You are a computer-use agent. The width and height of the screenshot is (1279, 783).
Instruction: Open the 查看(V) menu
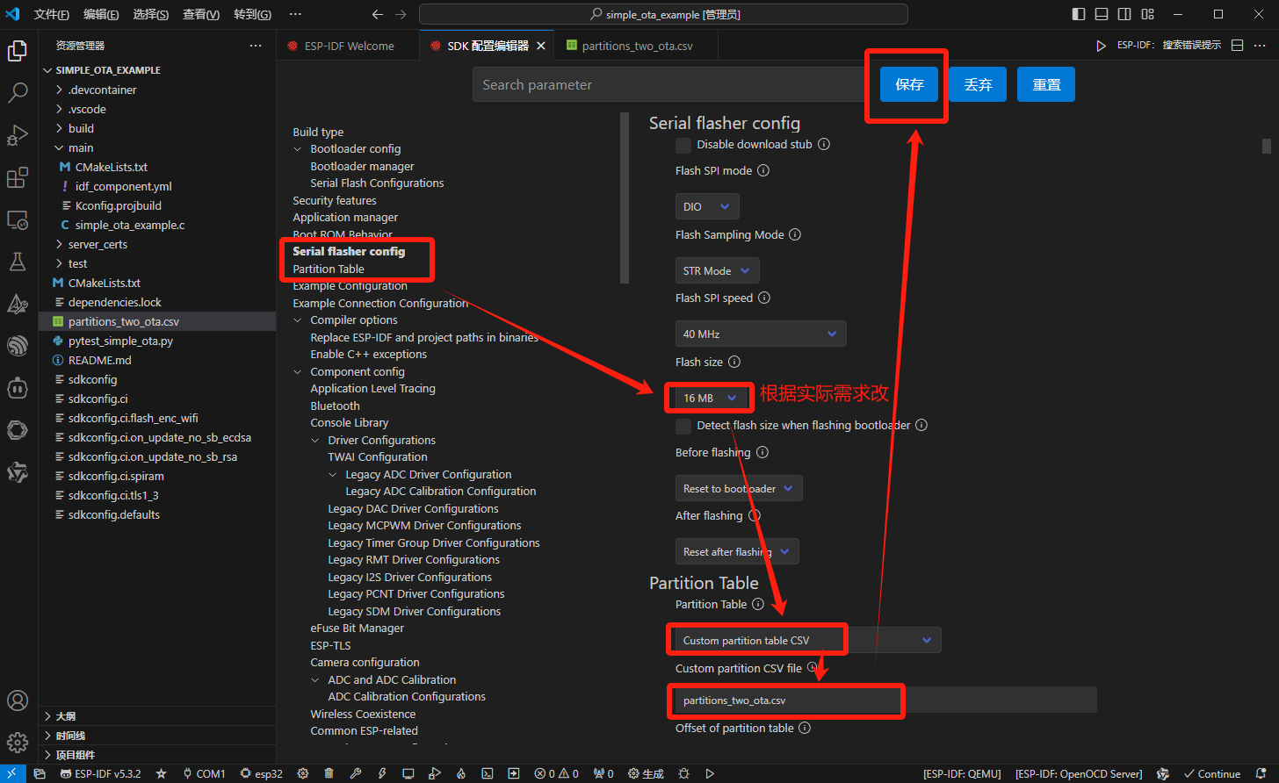201,14
